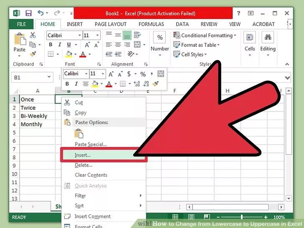Click mini toolbar merge cells icon
This screenshot has height=228, width=304.
pyautogui.click(x=161, y=73)
